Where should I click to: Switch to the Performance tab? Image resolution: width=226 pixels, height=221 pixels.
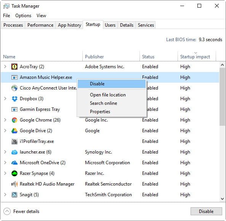pos(40,25)
